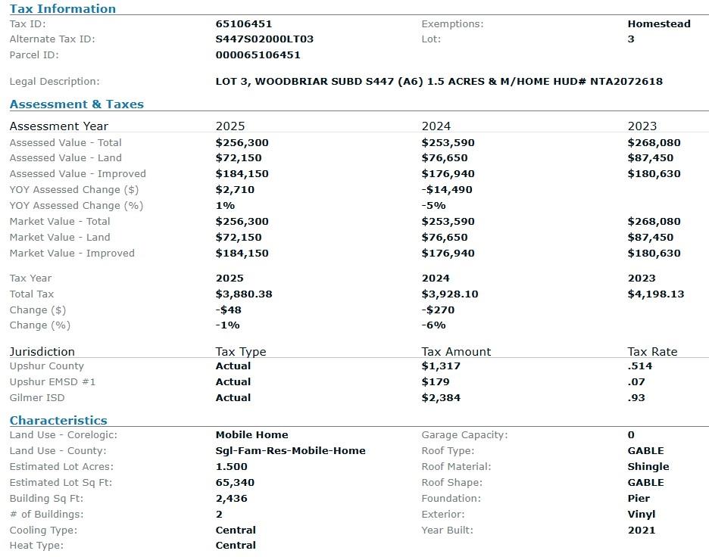Viewport: 709px width, 557px height.
Task: Click the Year Built value 2021
Action: coord(642,531)
